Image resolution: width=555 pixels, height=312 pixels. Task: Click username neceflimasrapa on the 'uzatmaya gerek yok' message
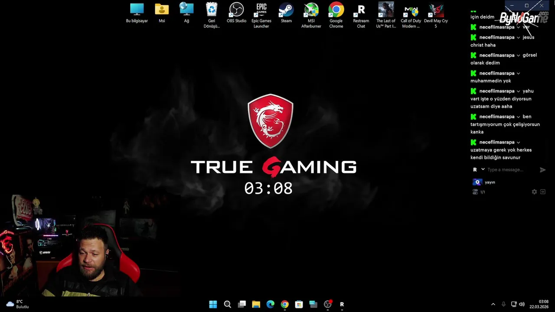click(497, 142)
